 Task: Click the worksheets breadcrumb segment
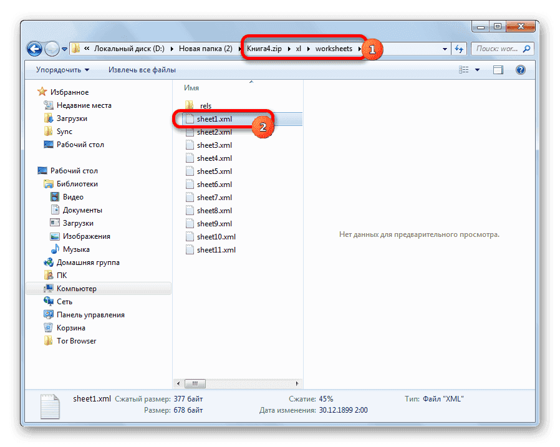(x=334, y=49)
